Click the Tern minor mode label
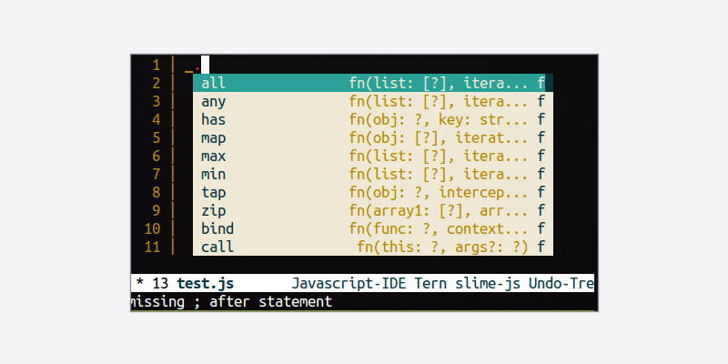The width and height of the screenshot is (728, 364). 432,283
